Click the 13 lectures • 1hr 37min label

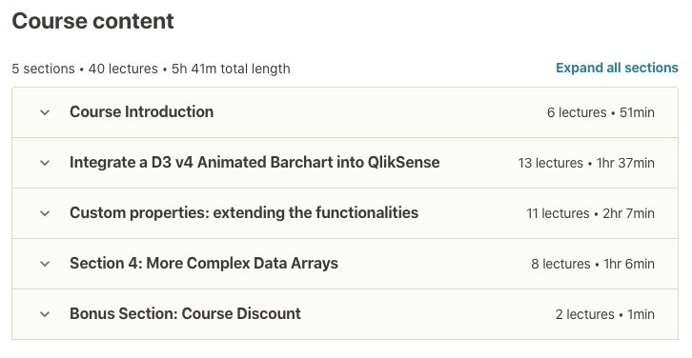point(586,163)
